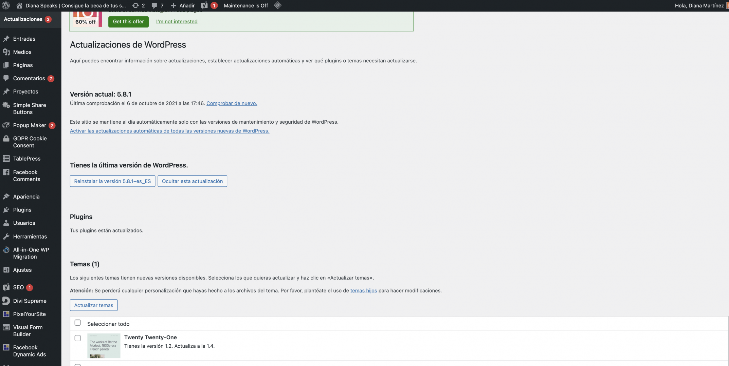Click the 60% off promo image
The height and width of the screenshot is (366, 729).
[x=88, y=19]
